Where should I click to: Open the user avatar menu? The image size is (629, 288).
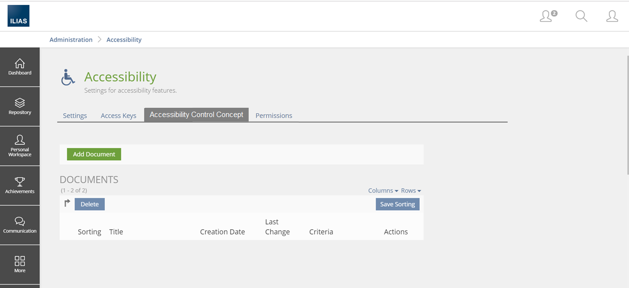pos(612,16)
